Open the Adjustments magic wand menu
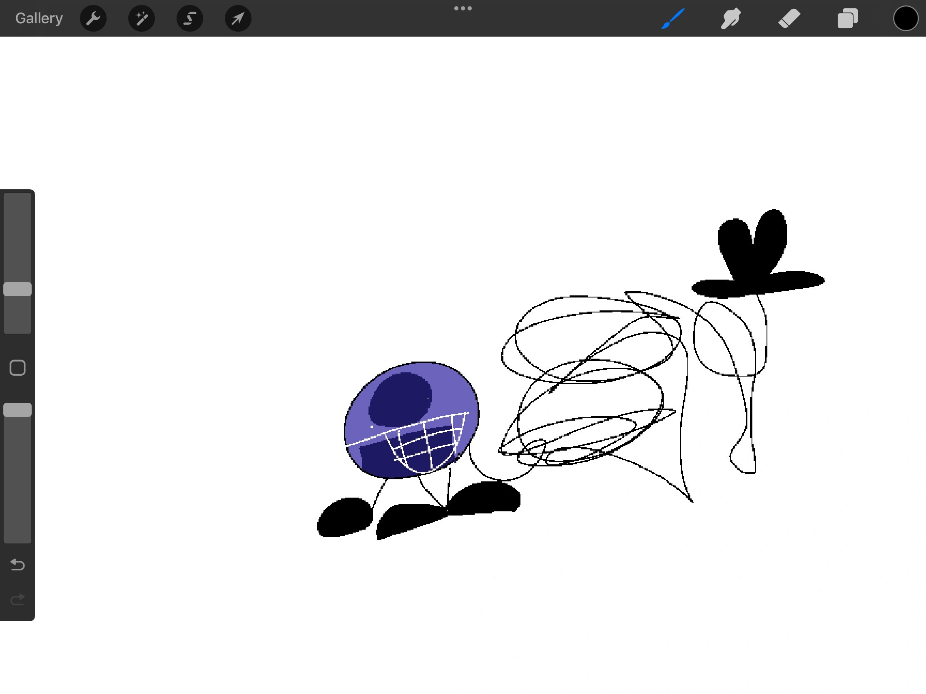The width and height of the screenshot is (926, 694). pos(142,18)
